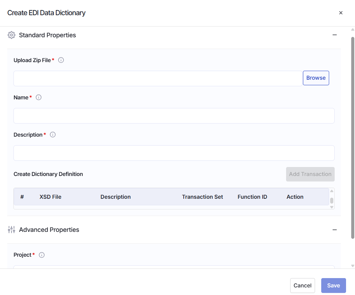Click the info icon beside Description

coord(53,135)
